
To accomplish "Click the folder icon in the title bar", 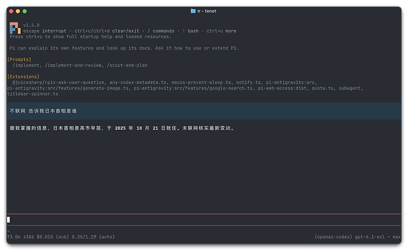I will [193, 11].
